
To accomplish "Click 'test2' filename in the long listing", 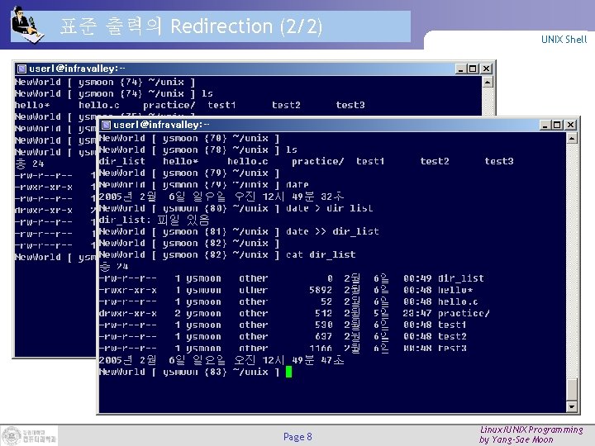I will tap(452, 336).
